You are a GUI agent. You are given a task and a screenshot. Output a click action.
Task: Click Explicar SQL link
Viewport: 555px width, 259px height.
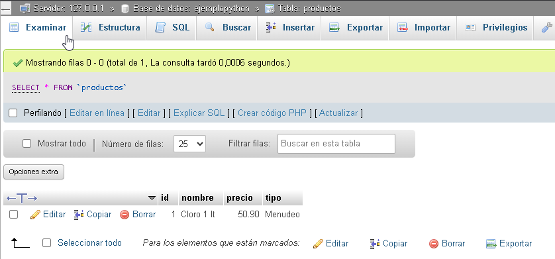click(x=199, y=113)
